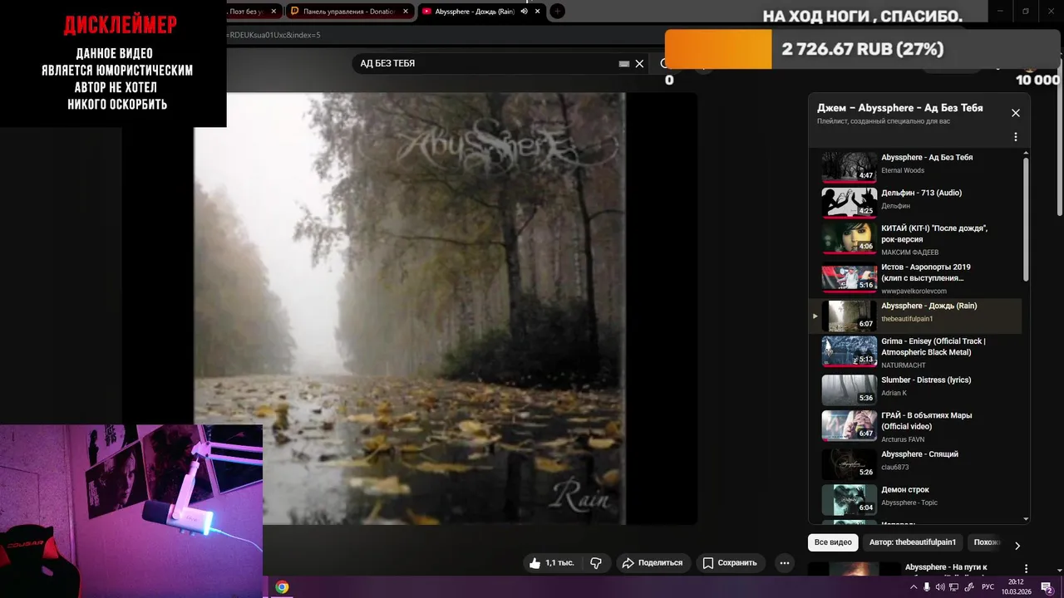Open Chrome from the taskbar
This screenshot has width=1064, height=598.
coord(282,587)
